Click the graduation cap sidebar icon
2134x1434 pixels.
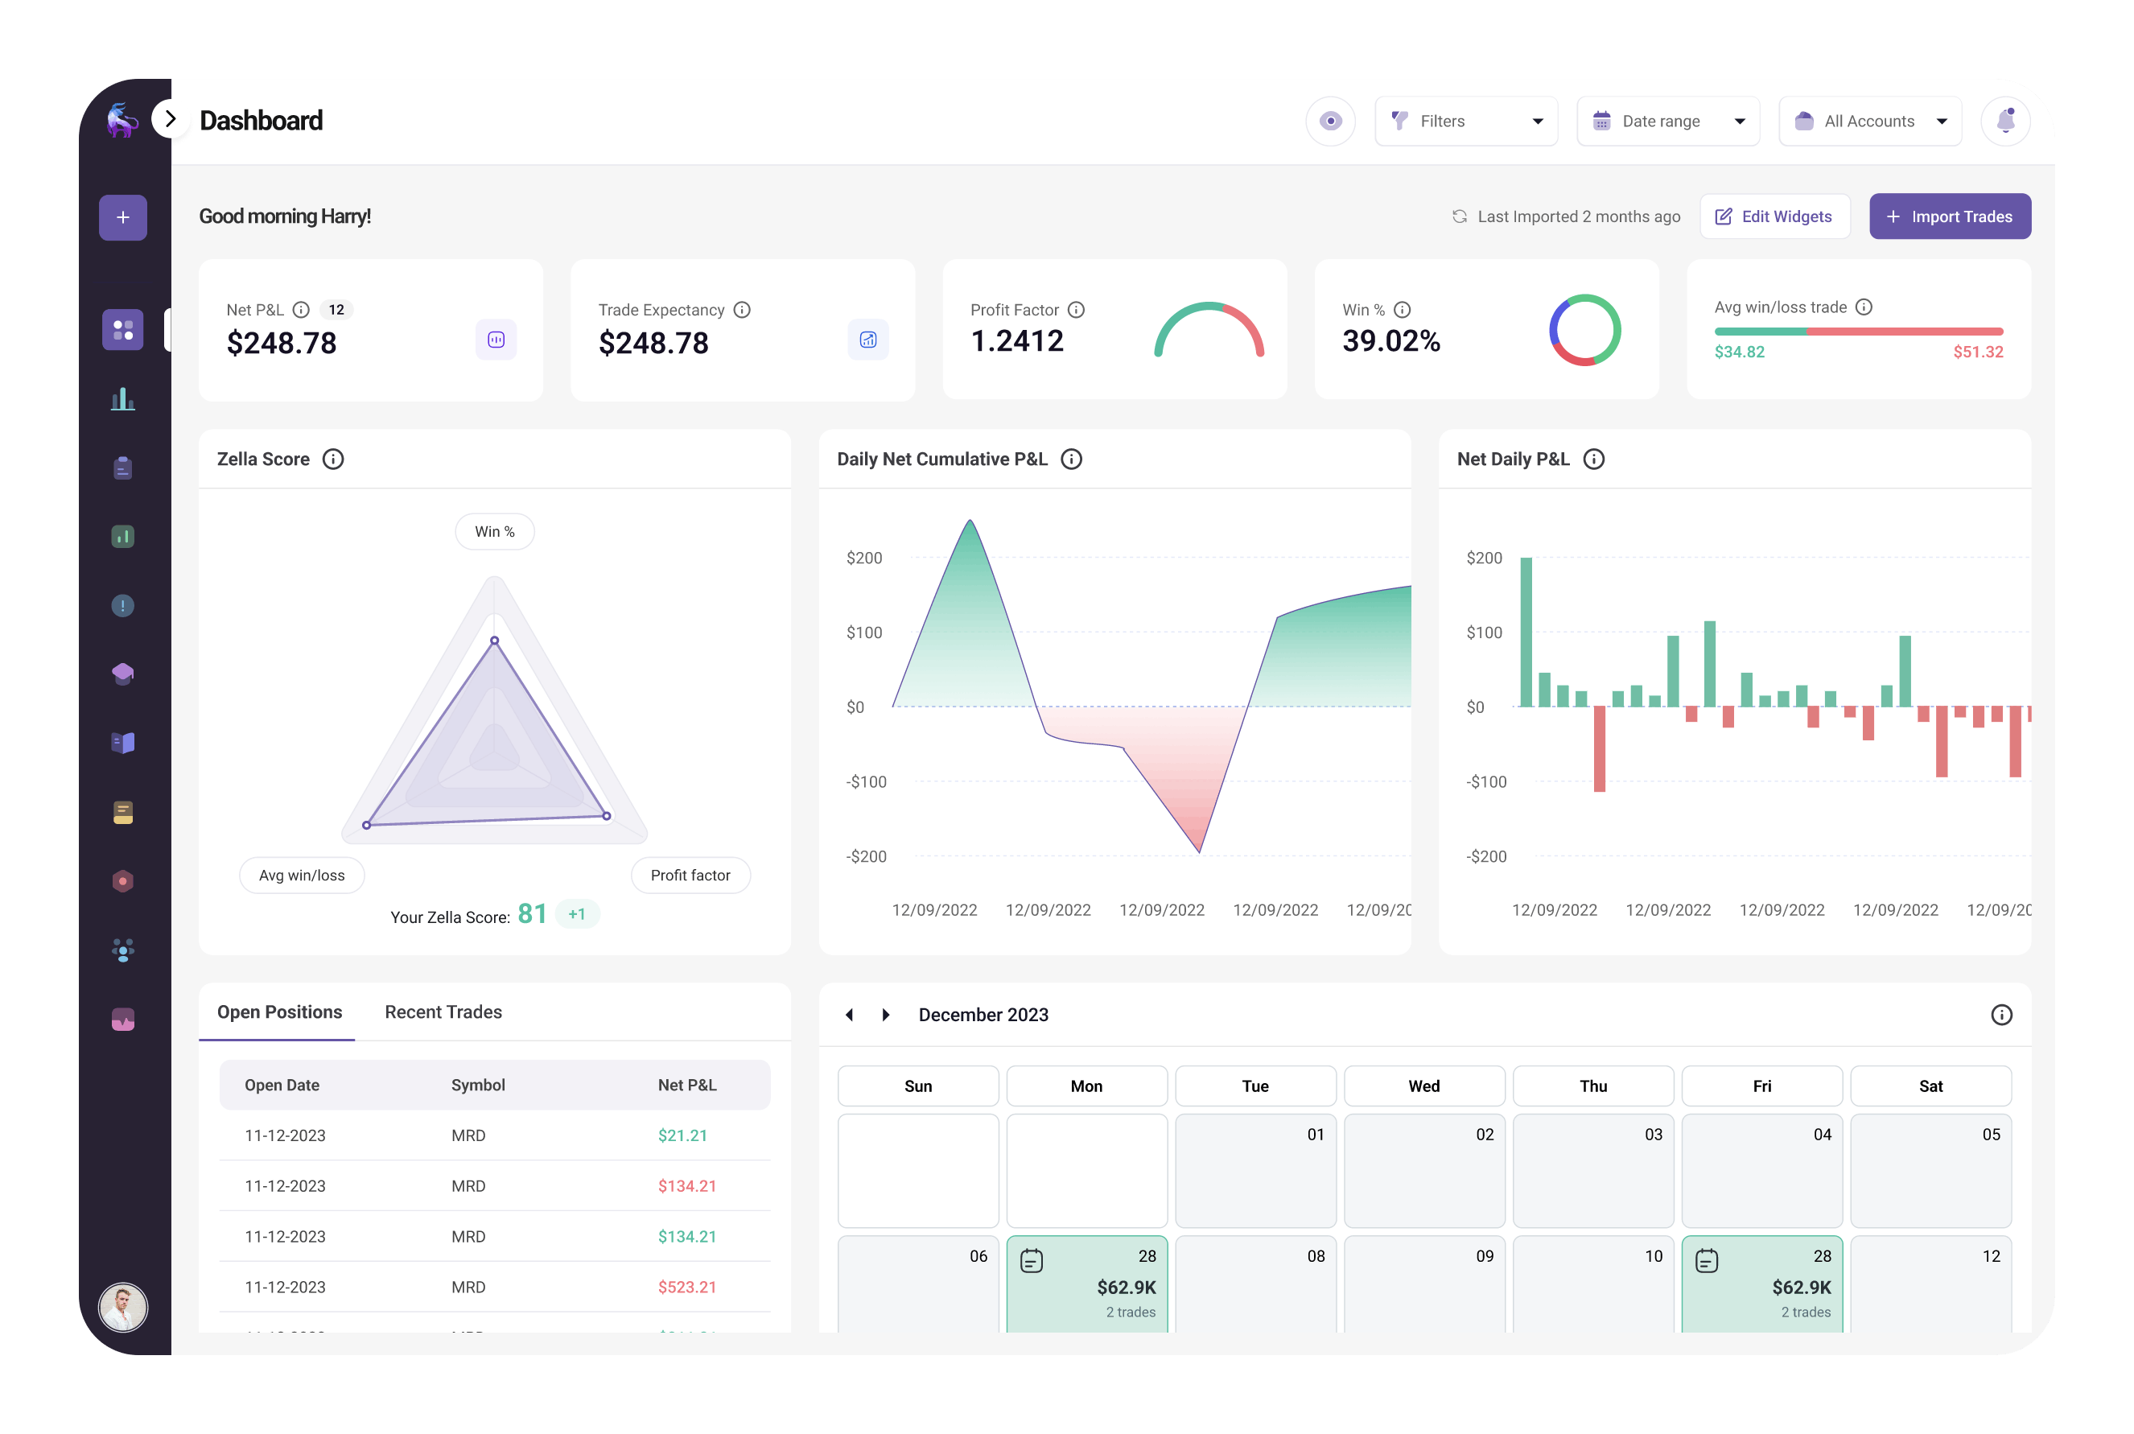(122, 674)
